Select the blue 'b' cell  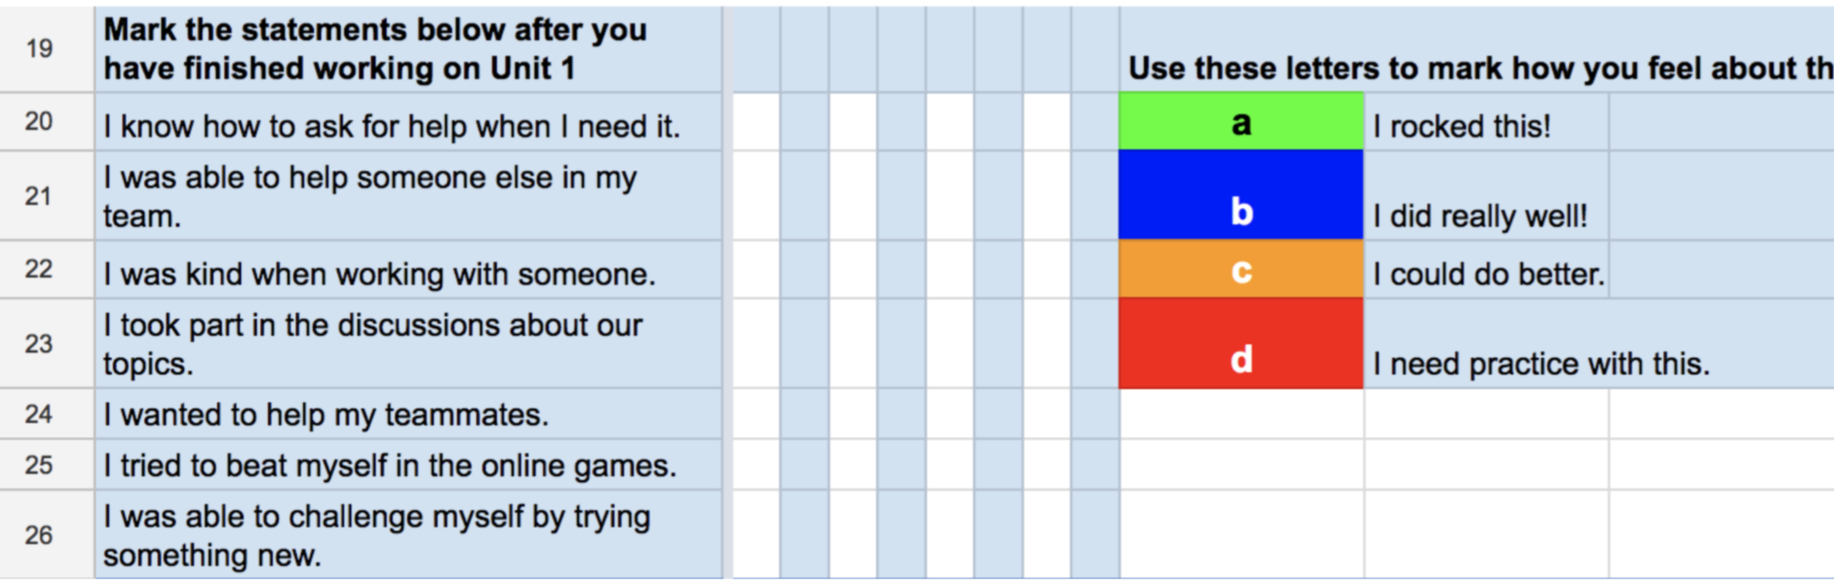click(x=1241, y=196)
